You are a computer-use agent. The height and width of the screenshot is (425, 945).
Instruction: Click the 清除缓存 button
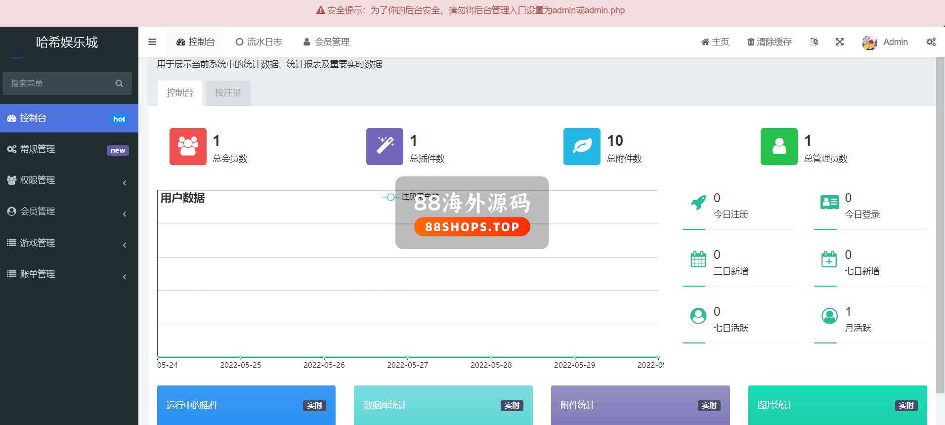[769, 42]
